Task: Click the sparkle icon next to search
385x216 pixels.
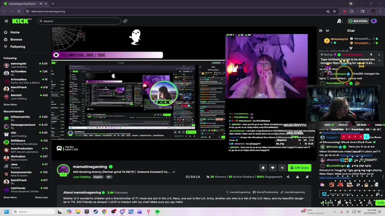Action: coord(125,21)
